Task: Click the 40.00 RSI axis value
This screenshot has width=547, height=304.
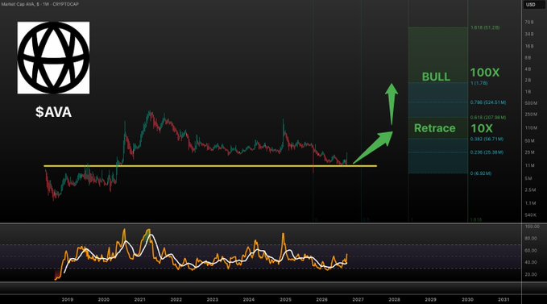Action: tap(531, 262)
